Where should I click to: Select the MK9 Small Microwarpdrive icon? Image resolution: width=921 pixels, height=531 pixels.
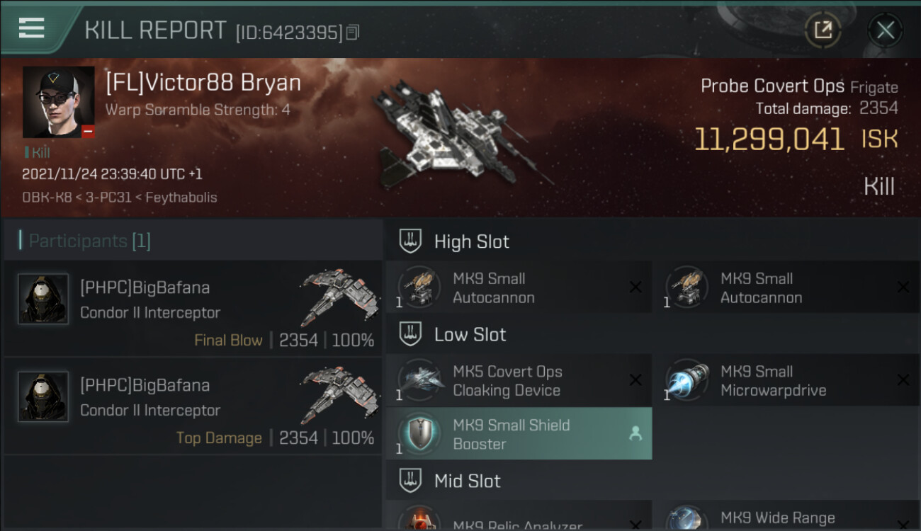688,381
